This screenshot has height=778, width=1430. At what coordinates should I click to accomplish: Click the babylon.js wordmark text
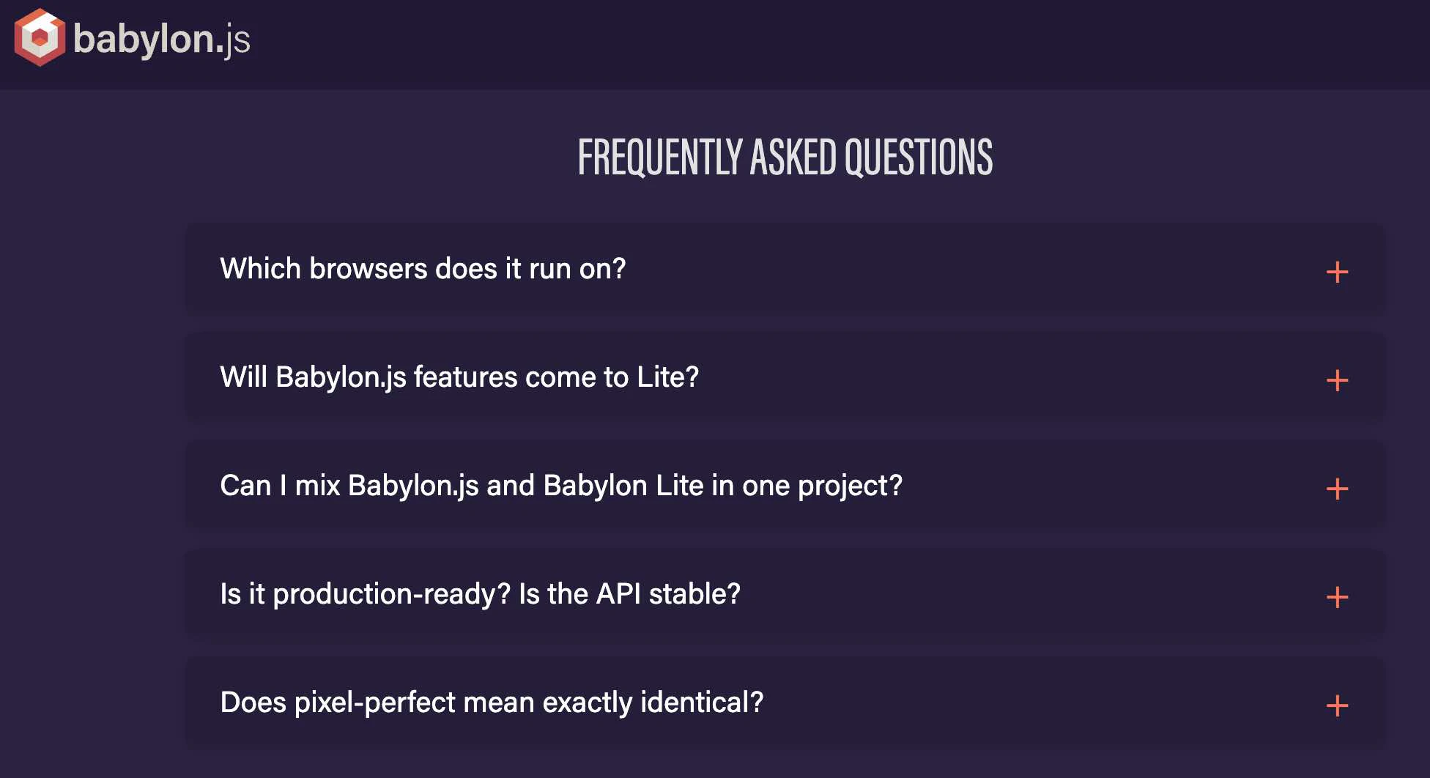tap(161, 40)
